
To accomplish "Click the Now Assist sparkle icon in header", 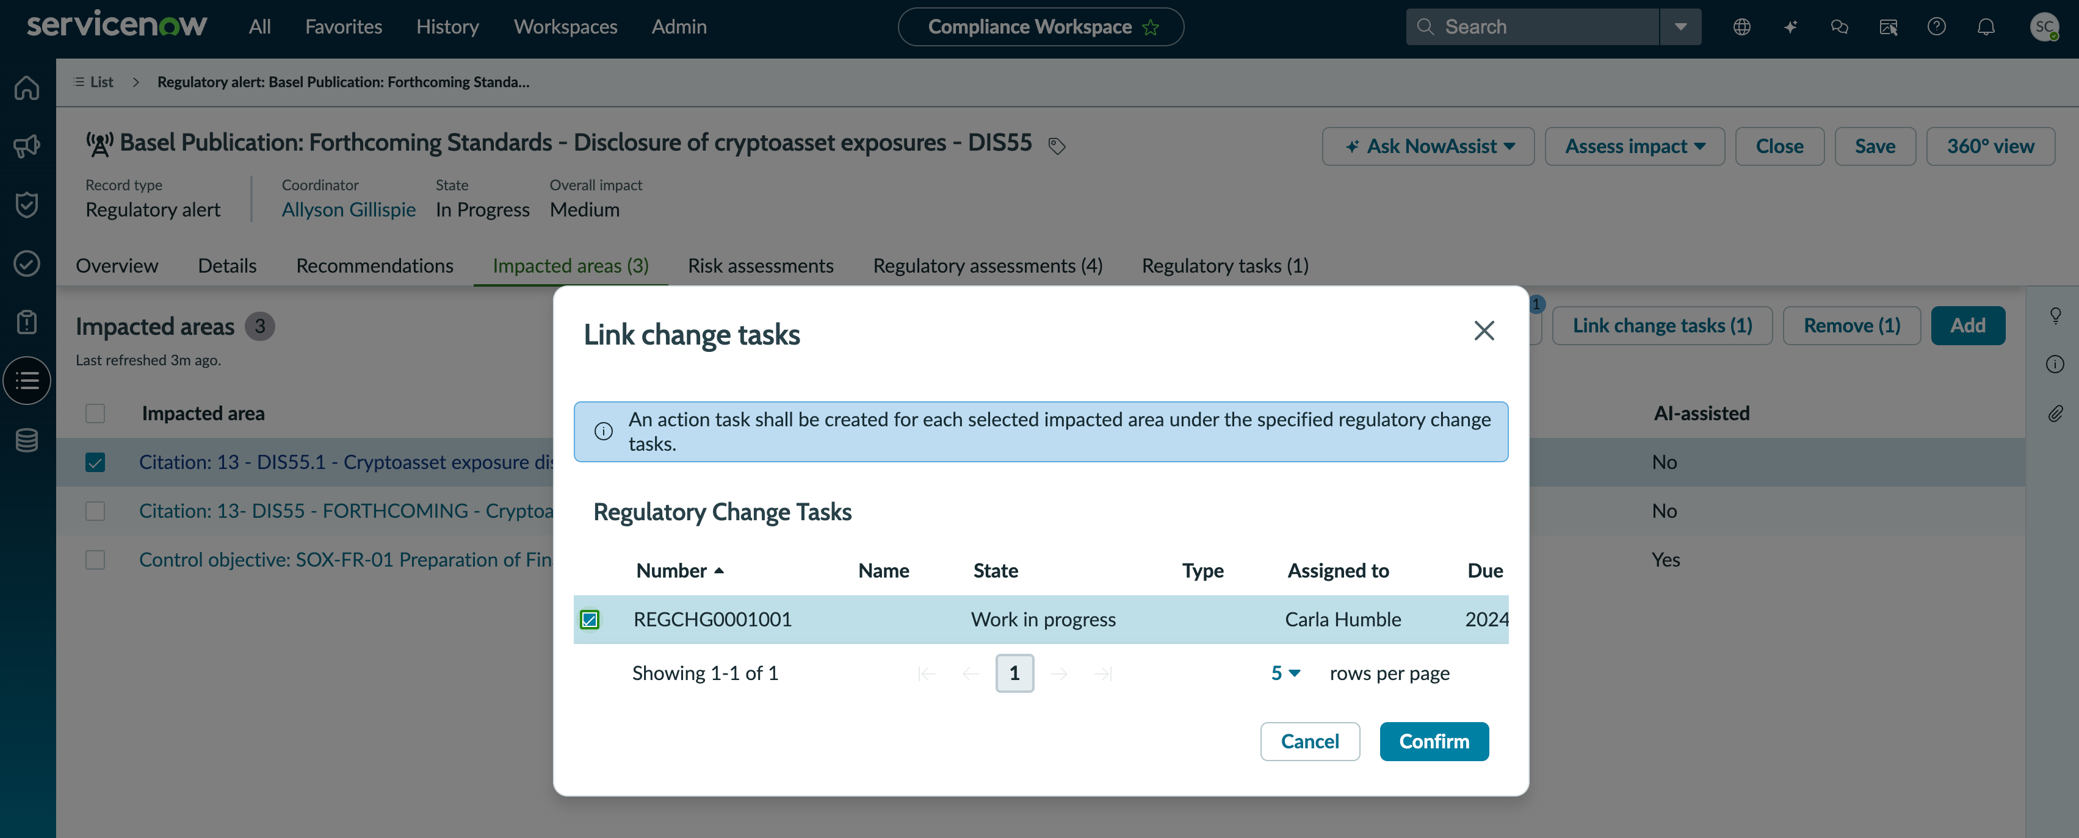I will 1790,27.
